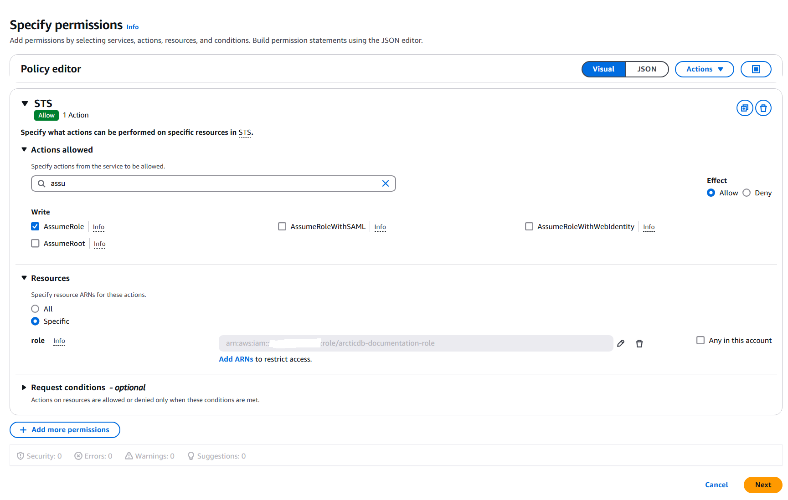
Task: Click the Errors status indicator
Action: [x=93, y=456]
